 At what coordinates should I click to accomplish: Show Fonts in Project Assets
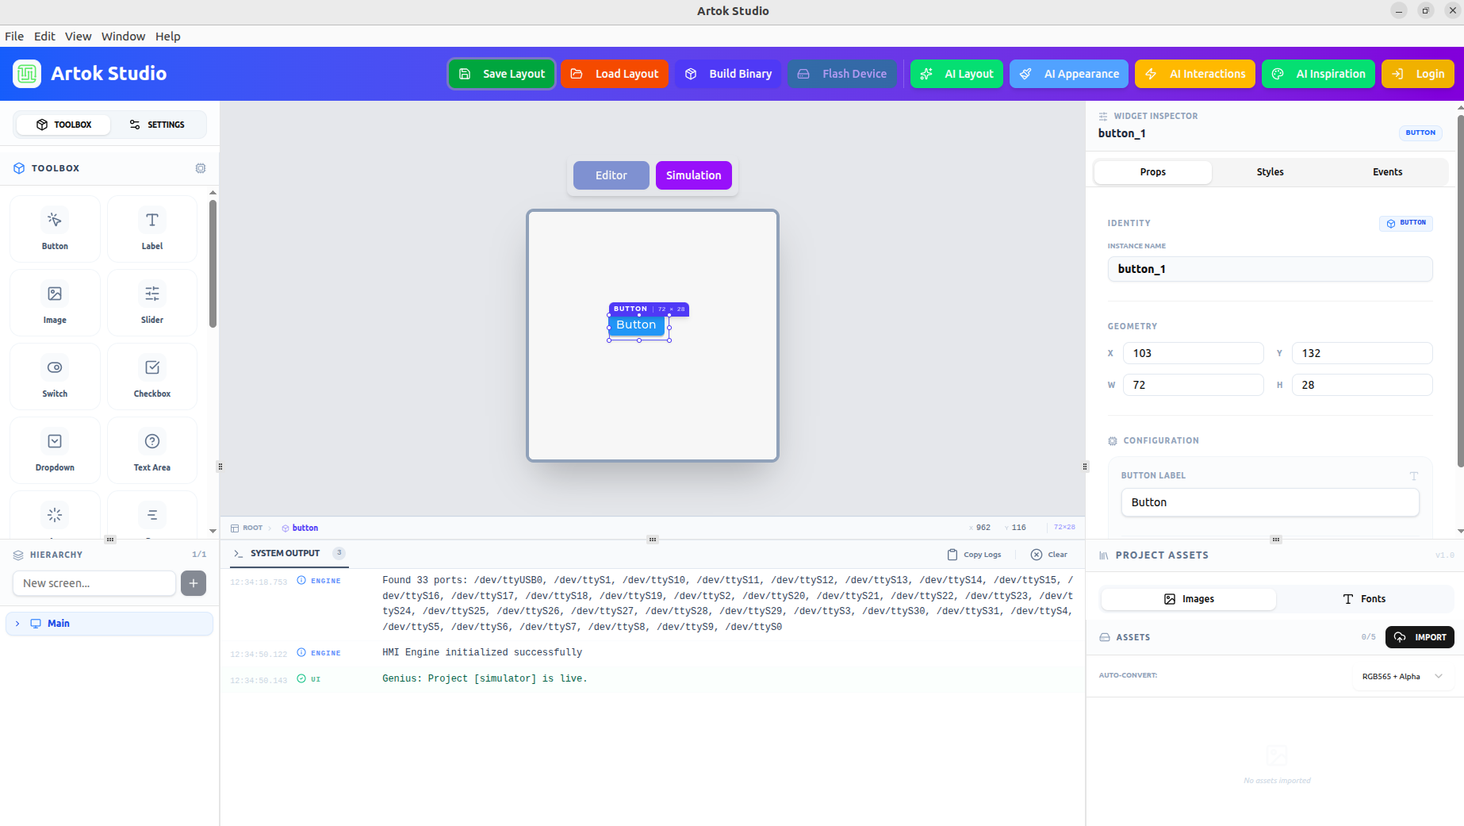pyautogui.click(x=1365, y=598)
